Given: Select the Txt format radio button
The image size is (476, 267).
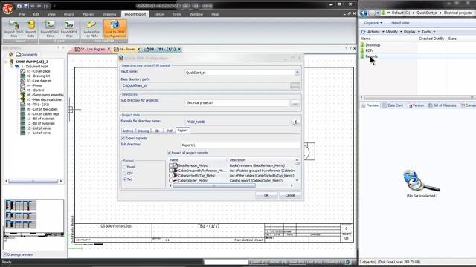Looking at the screenshot, I should tap(124, 179).
